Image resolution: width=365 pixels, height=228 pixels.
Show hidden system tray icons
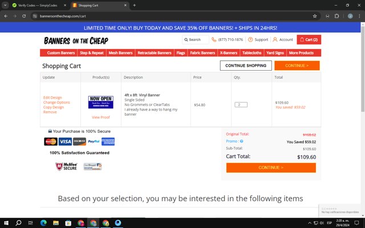tap(309, 223)
